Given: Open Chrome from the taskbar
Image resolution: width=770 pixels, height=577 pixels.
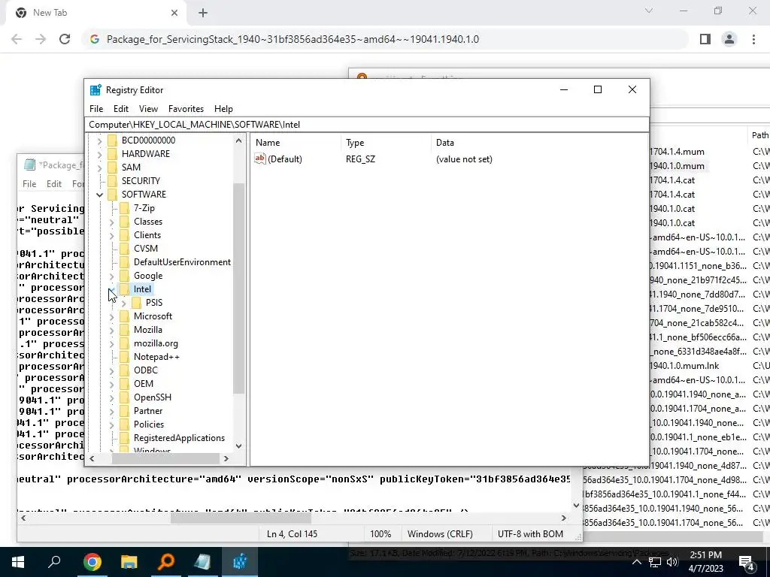Looking at the screenshot, I should click(92, 562).
